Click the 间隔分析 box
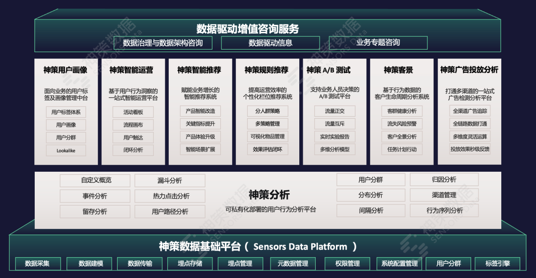This screenshot has width=536, height=278. (371, 210)
